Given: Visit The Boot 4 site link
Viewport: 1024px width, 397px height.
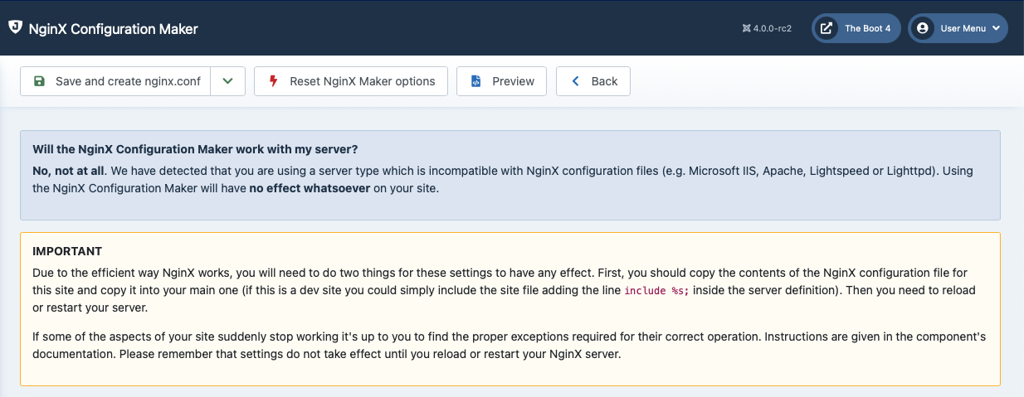Looking at the screenshot, I should (856, 28).
